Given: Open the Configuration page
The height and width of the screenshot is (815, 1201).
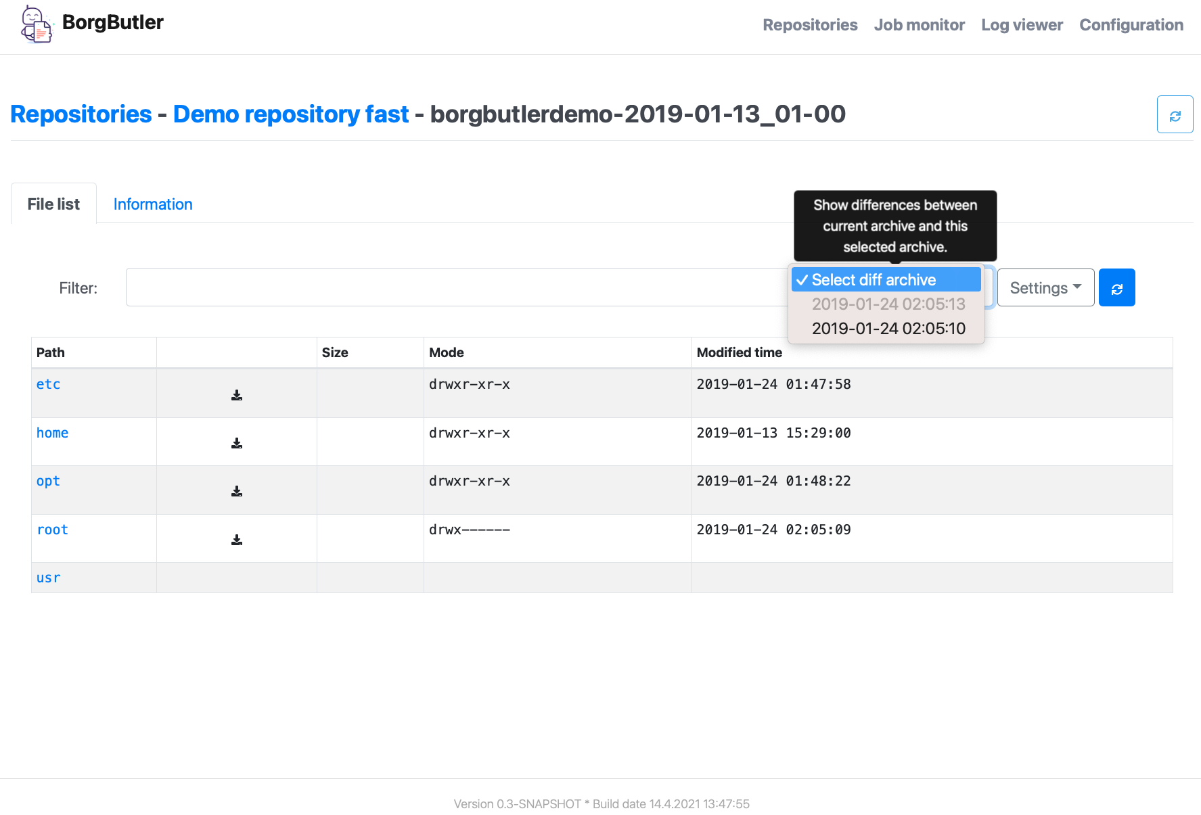Looking at the screenshot, I should click(1131, 25).
